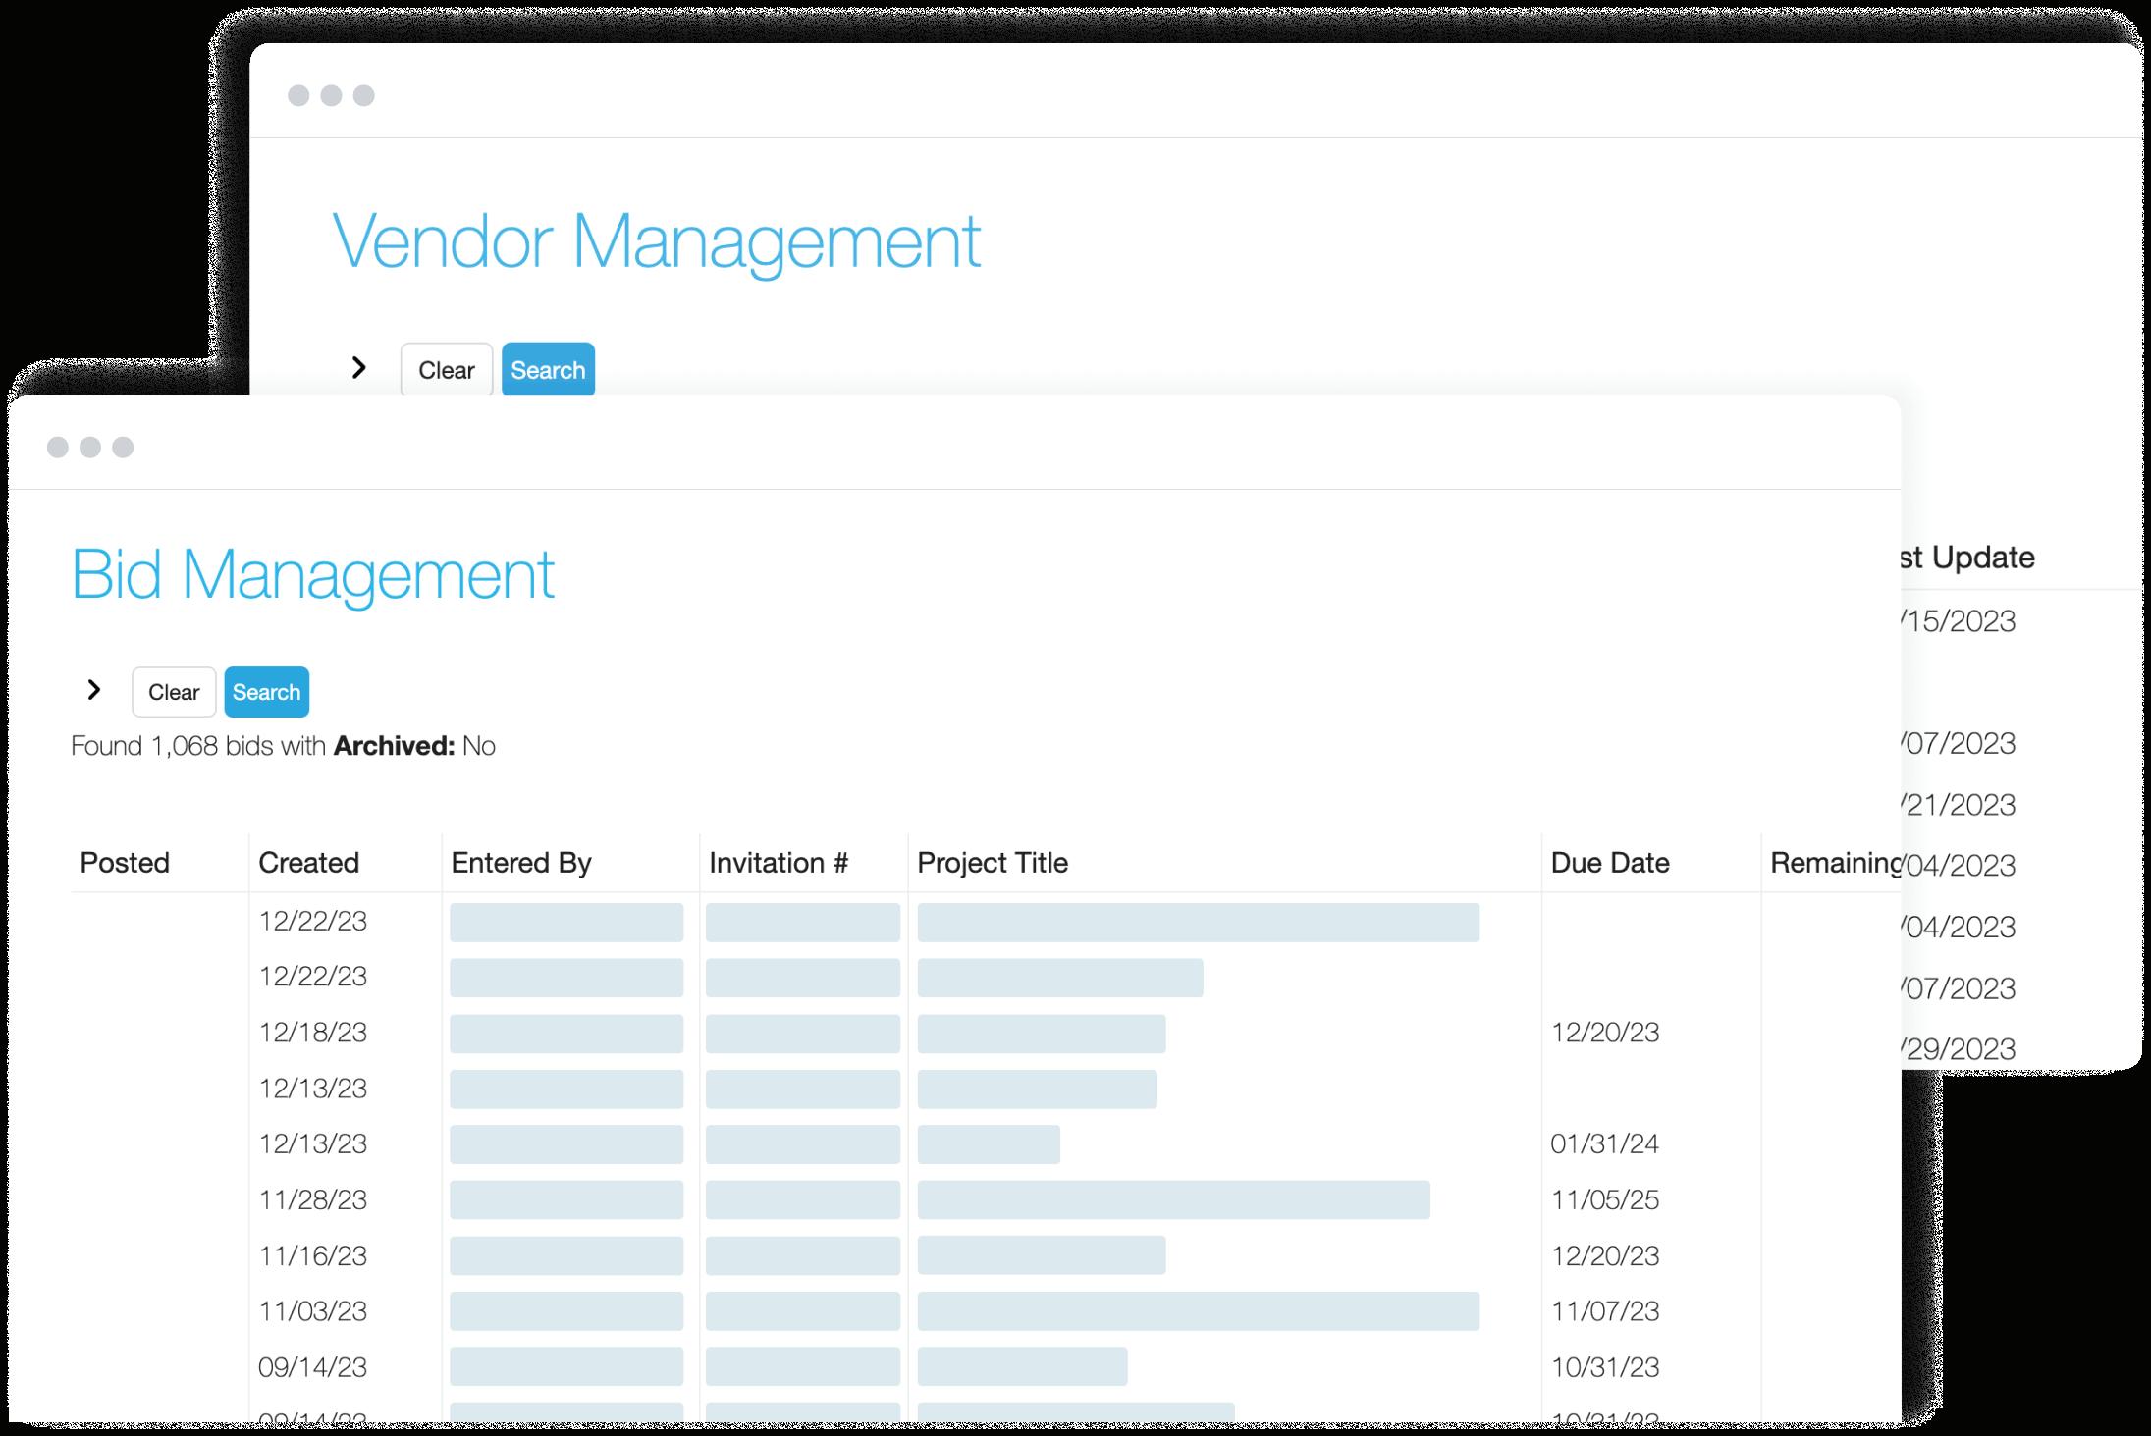Screen dimensions: 2151x1436
Task: Sort by Entered By column header
Action: [520, 863]
